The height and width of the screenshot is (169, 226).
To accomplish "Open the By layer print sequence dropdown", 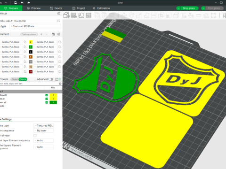I will click(x=43, y=131).
